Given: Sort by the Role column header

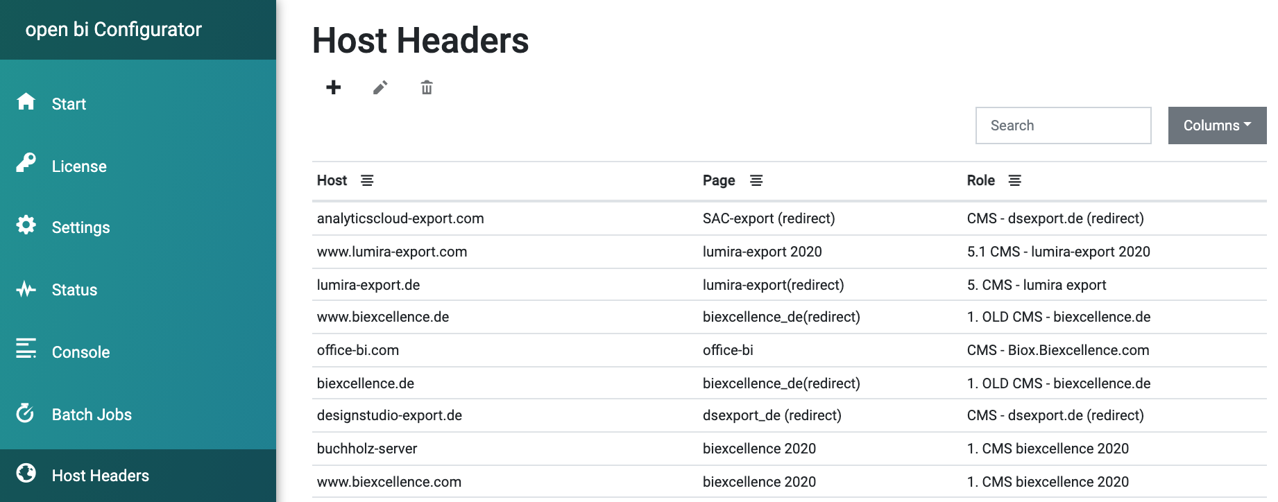Looking at the screenshot, I should click(981, 180).
